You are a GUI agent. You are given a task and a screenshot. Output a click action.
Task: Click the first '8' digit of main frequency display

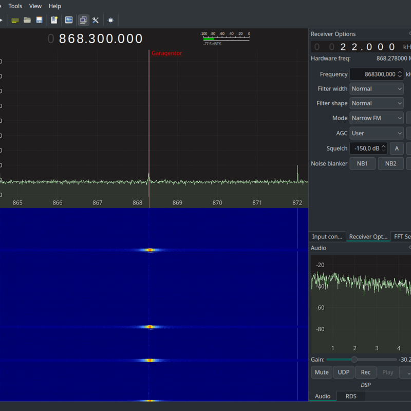click(x=63, y=39)
